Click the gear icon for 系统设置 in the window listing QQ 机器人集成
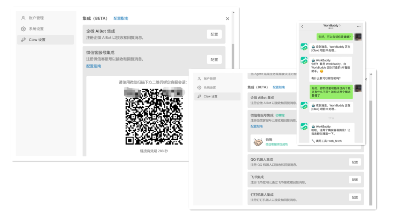This screenshot has width=408, height=216. (199, 88)
